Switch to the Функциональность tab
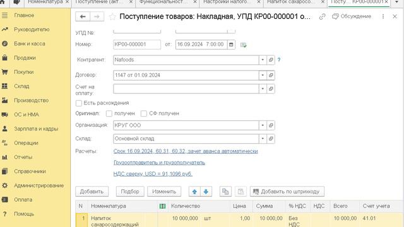 click(x=163, y=2)
